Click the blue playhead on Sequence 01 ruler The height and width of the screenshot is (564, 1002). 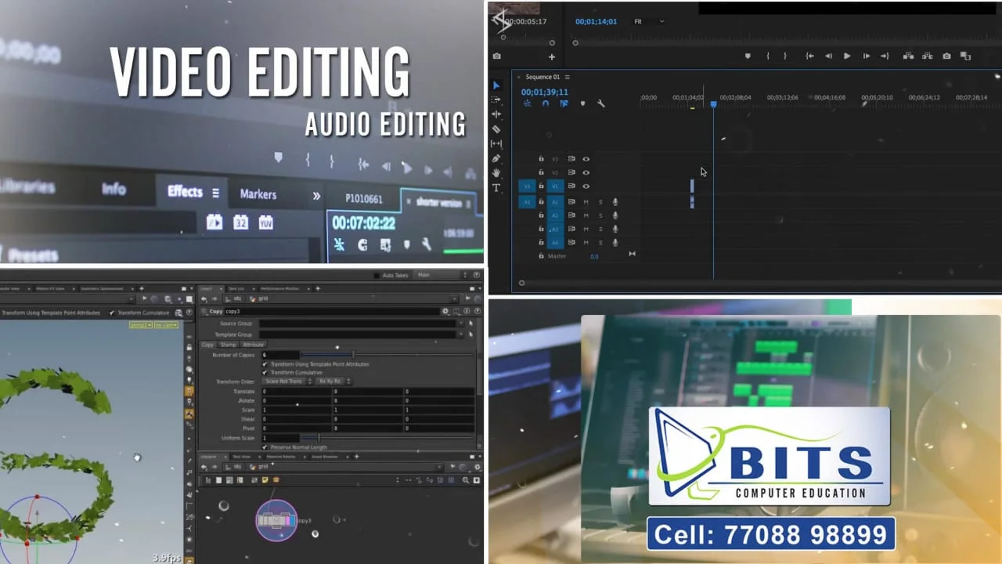point(713,104)
